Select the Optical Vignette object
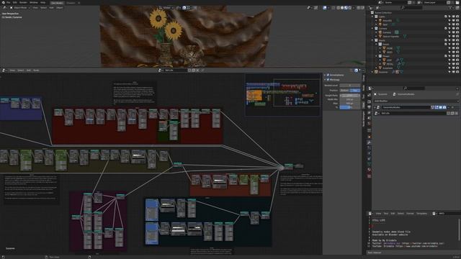 point(390,37)
